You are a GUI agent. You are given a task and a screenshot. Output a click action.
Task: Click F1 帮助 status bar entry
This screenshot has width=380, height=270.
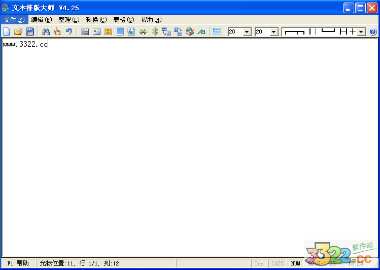[18, 263]
